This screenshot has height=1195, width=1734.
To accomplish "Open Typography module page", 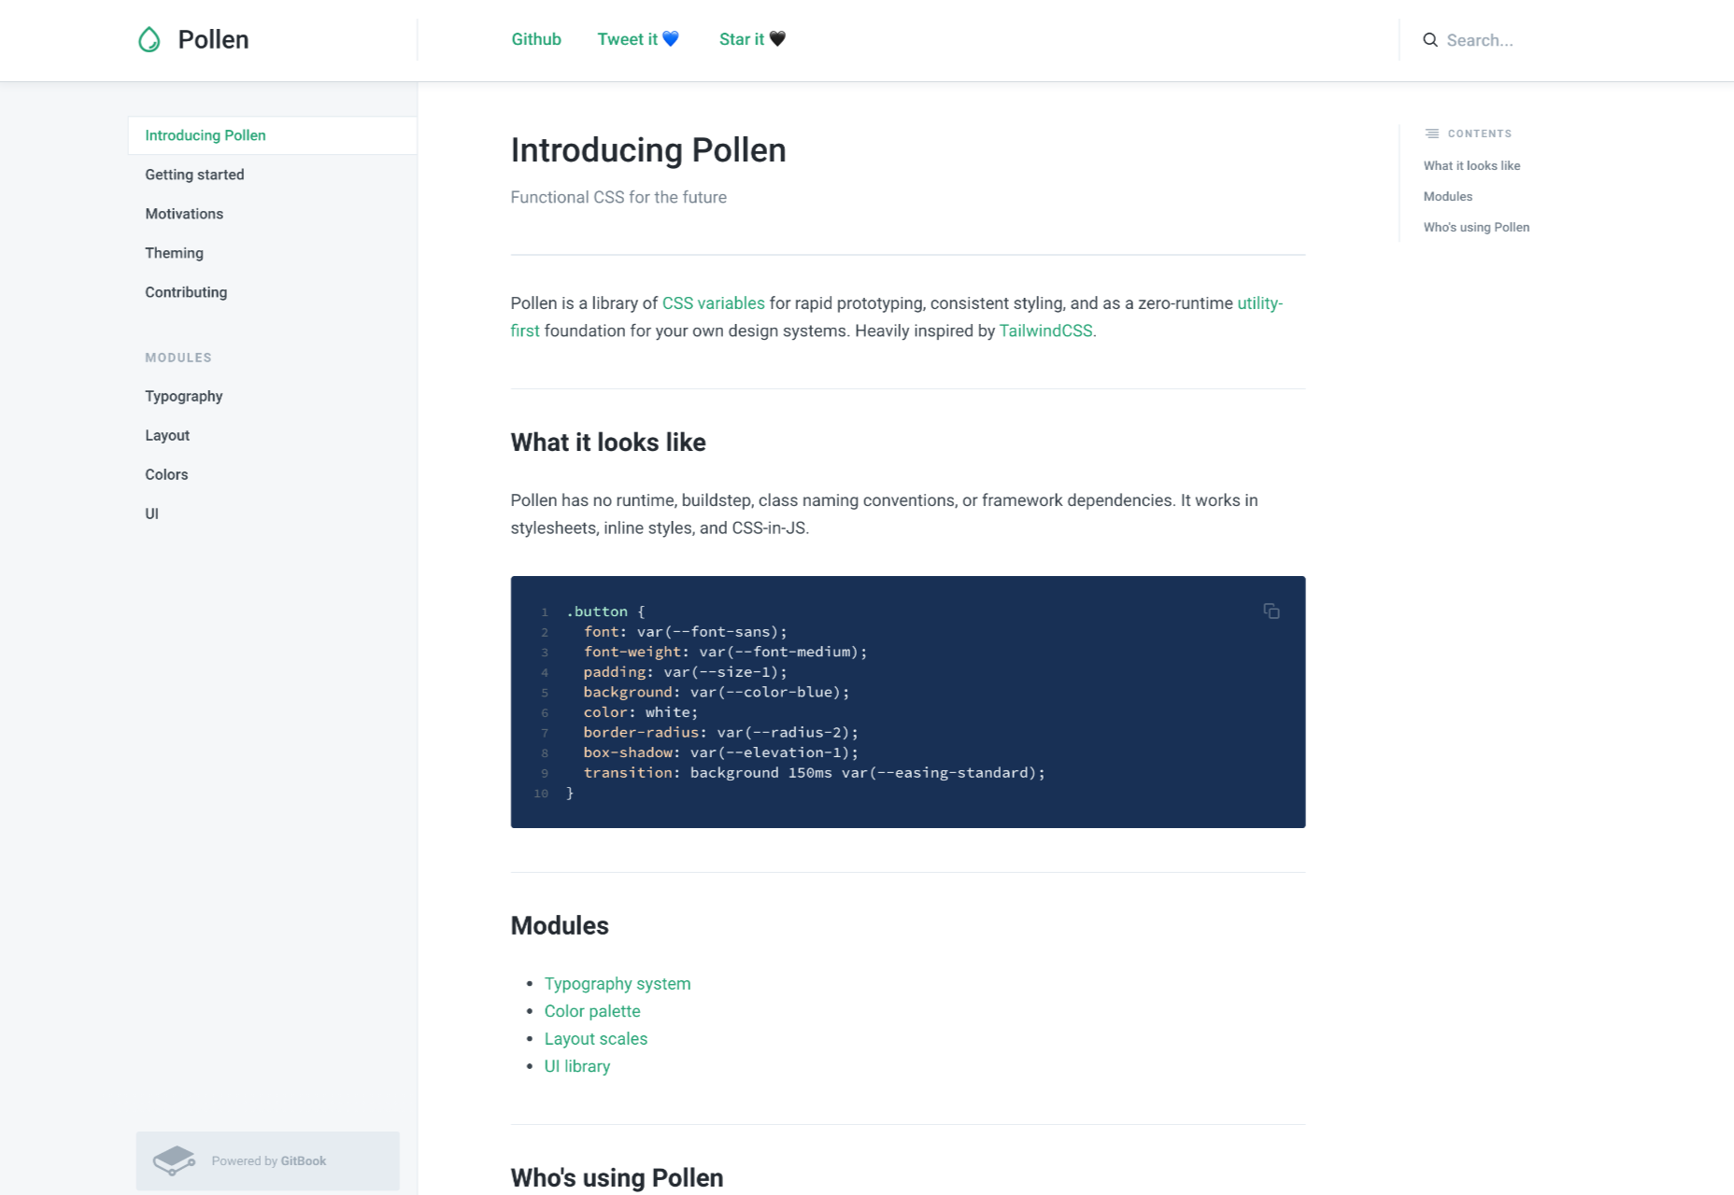I will (184, 396).
